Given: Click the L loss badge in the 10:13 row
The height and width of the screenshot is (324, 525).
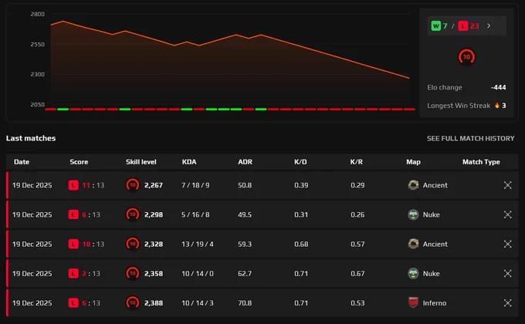Looking at the screenshot, I should pos(73,244).
